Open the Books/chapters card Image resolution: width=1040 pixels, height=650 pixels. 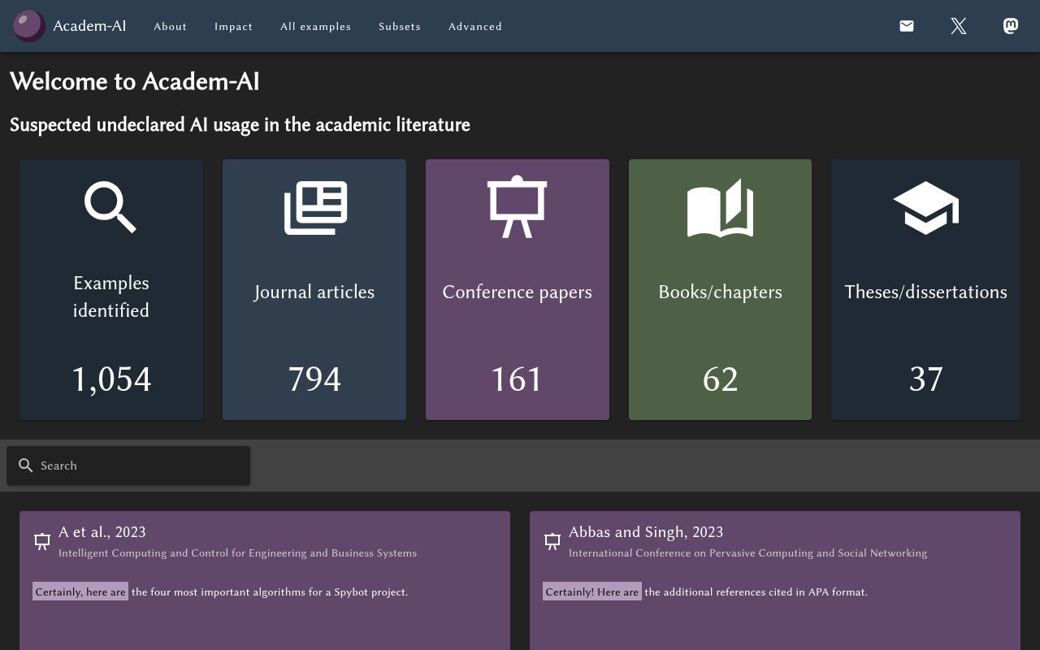tap(720, 289)
